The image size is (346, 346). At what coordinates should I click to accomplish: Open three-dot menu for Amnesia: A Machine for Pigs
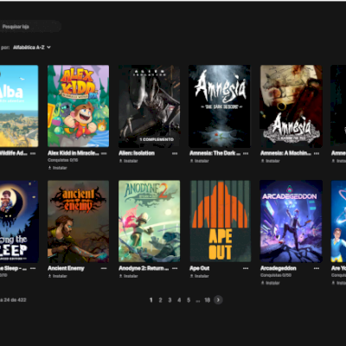[317, 153]
